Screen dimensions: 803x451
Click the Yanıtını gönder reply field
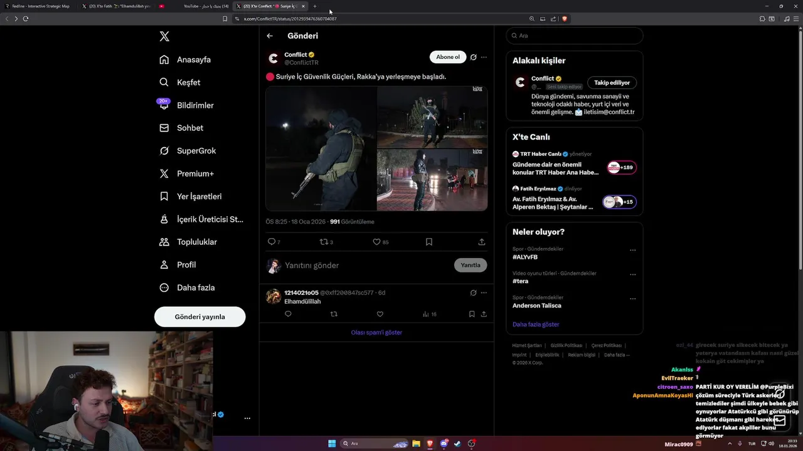tap(367, 265)
